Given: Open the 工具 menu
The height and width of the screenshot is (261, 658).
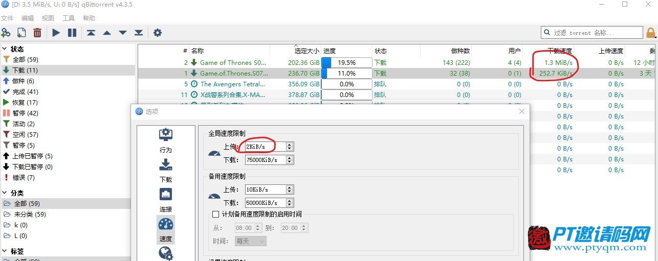Looking at the screenshot, I should (x=69, y=18).
